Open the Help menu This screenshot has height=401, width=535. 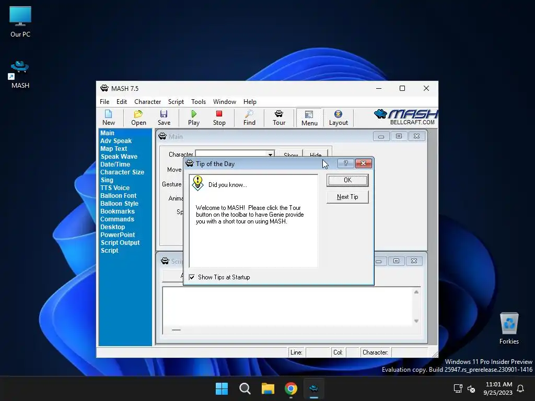pyautogui.click(x=250, y=102)
